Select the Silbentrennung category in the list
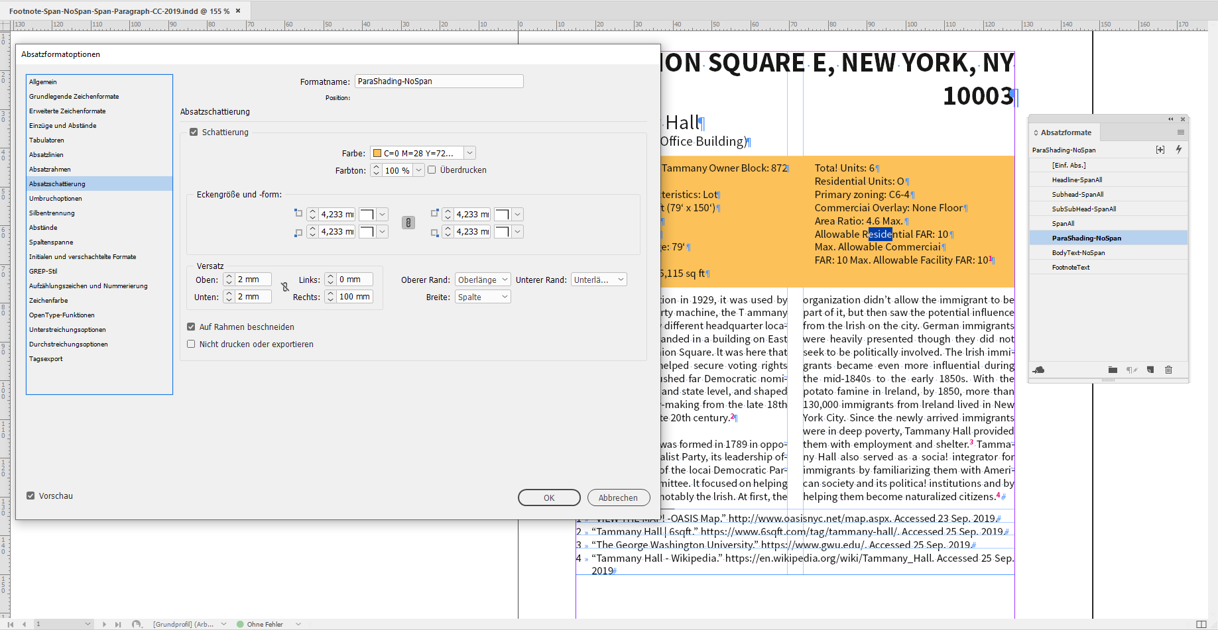Screen dimensions: 1218x630 pyautogui.click(x=52, y=213)
